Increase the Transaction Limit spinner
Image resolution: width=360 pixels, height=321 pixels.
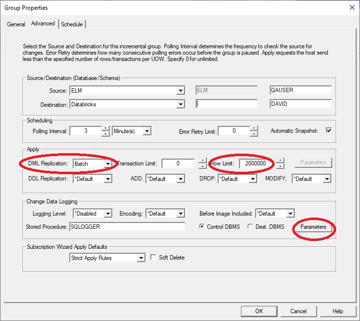coord(202,161)
